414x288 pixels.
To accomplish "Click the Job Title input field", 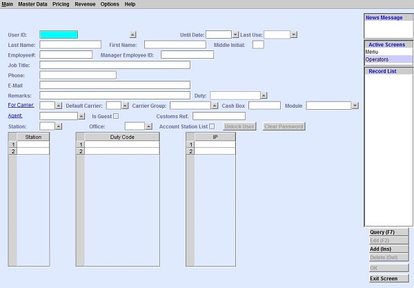I will click(115, 65).
